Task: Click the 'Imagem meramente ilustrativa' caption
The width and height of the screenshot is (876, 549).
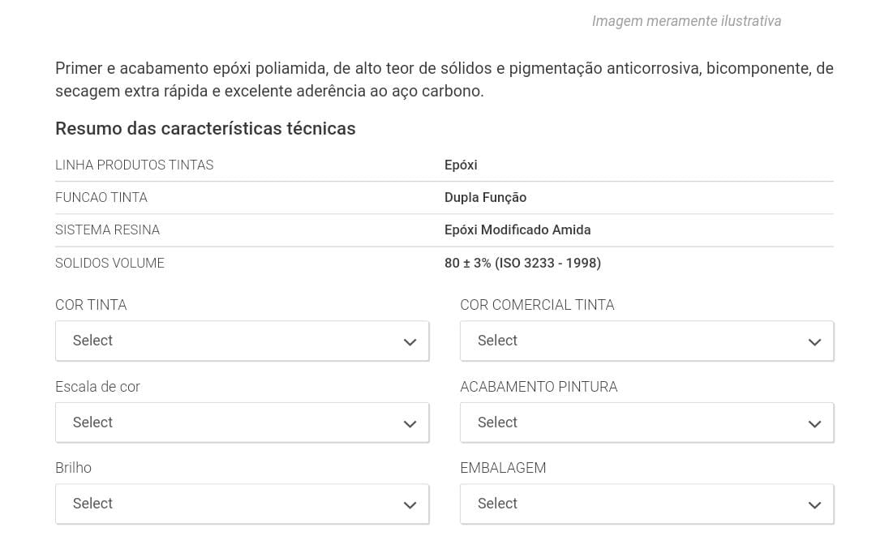Action: pyautogui.click(x=686, y=21)
